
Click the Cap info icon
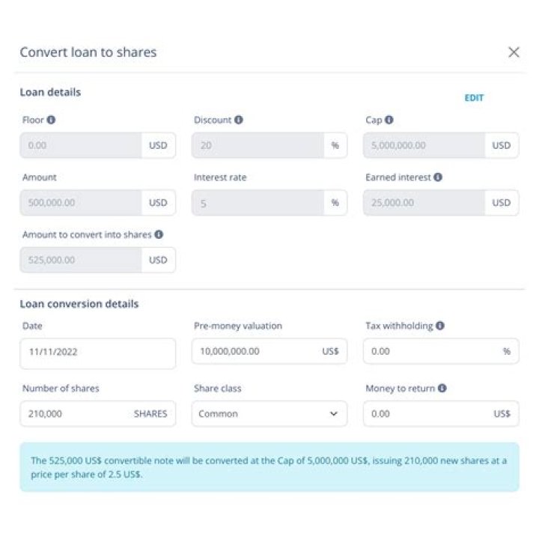click(389, 119)
